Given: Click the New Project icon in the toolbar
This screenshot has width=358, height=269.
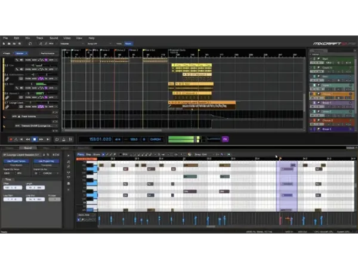Looking at the screenshot, I should pos(4,44).
